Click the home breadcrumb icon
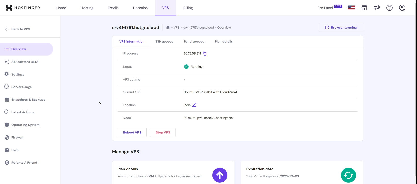The height and width of the screenshot is (184, 417). [168, 27]
